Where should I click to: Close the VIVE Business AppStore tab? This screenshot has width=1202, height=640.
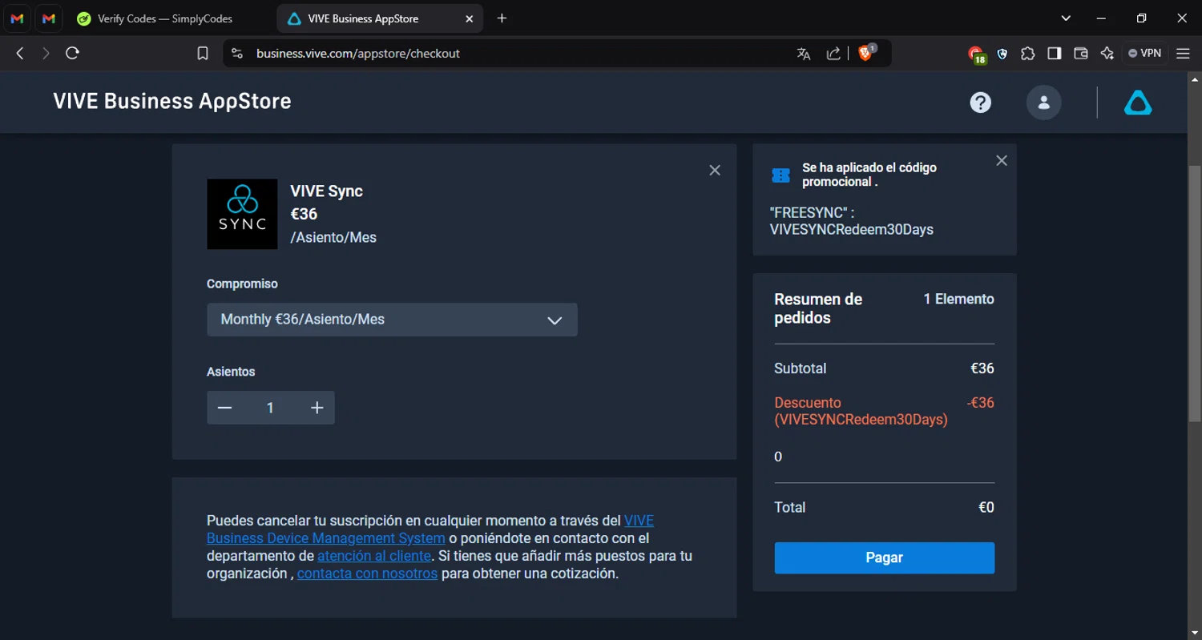click(x=470, y=18)
